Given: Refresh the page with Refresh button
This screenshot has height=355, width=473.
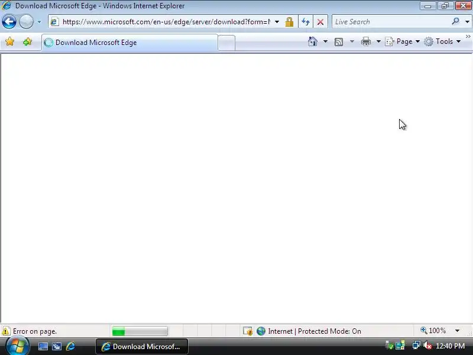Looking at the screenshot, I should pyautogui.click(x=306, y=22).
